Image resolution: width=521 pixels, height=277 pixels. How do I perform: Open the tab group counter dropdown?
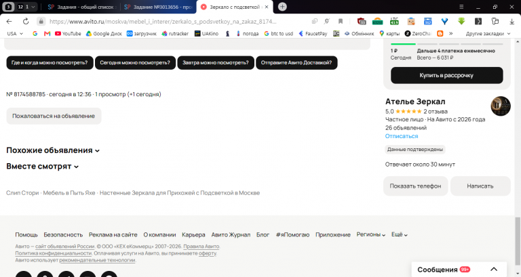coord(26,7)
